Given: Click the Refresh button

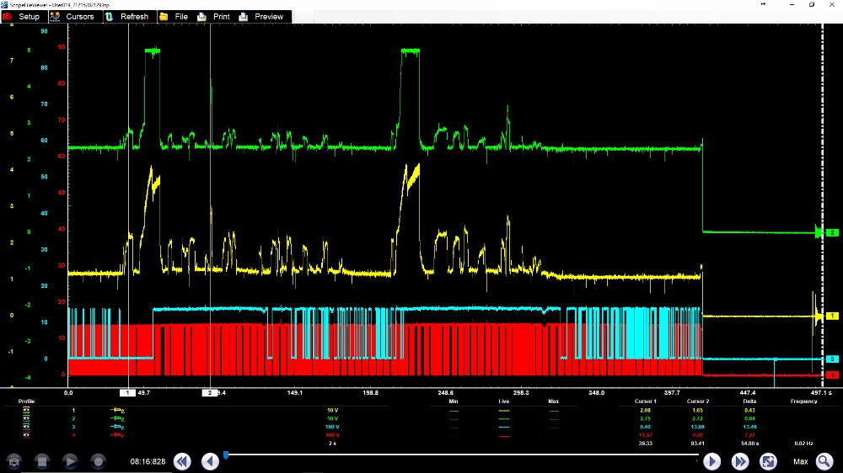Looking at the screenshot, I should coord(126,16).
